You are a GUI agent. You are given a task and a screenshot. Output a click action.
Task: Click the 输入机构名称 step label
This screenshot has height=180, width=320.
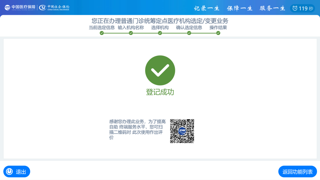pyautogui.click(x=131, y=28)
